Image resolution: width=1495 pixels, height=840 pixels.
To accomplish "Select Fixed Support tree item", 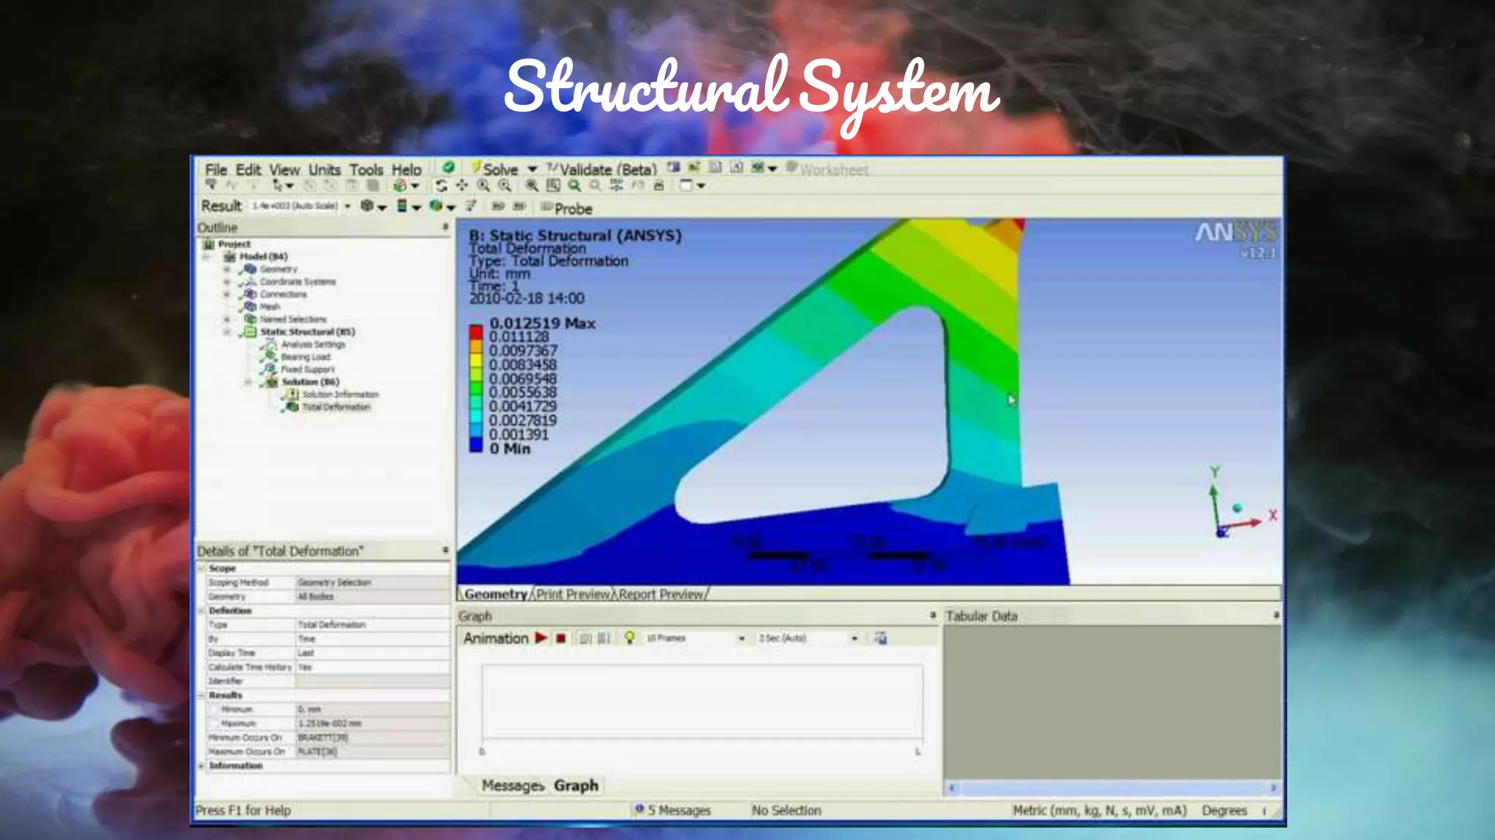I will 307,369.
